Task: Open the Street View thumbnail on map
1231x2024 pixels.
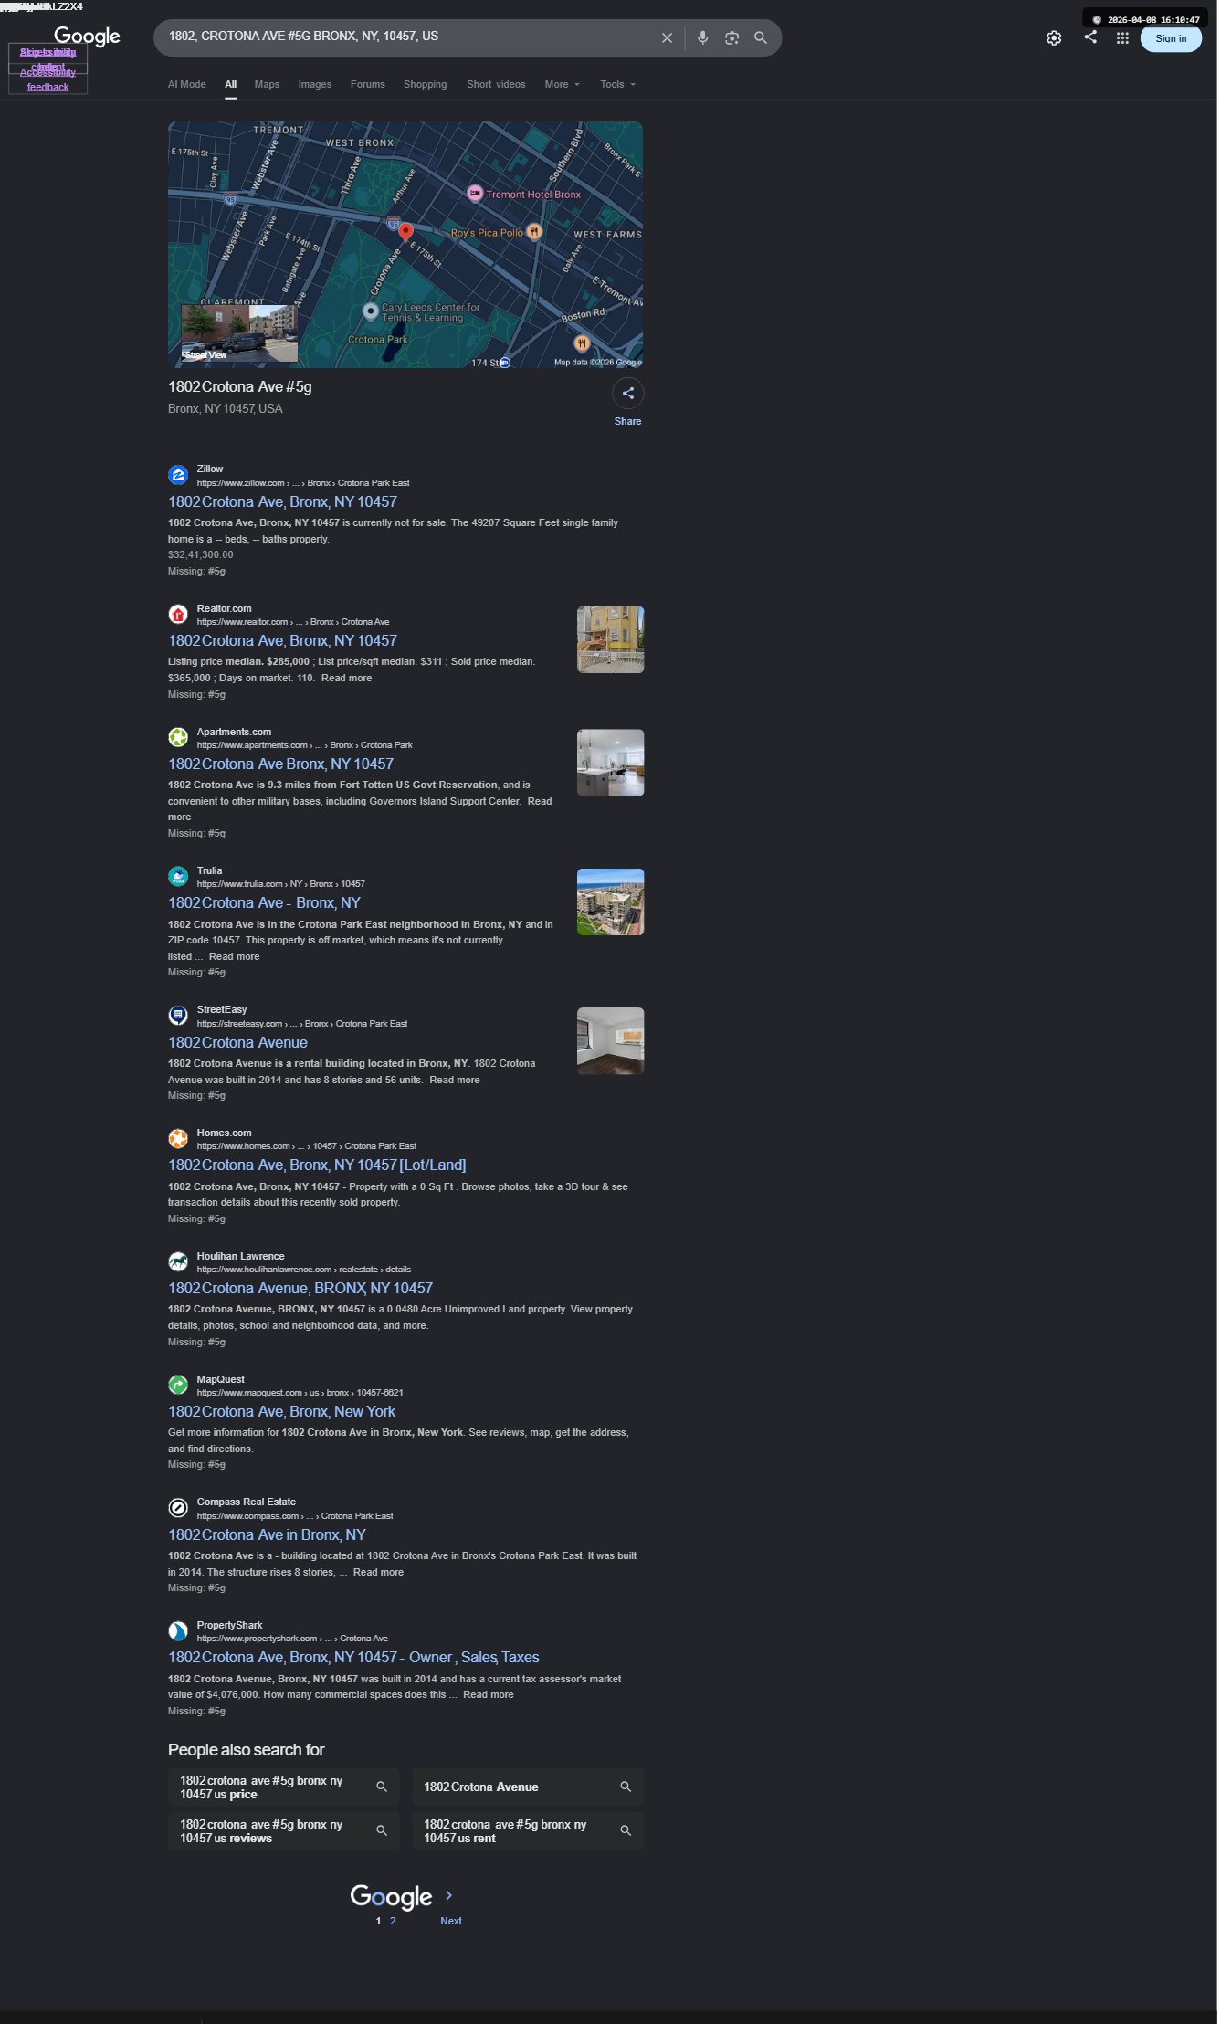Action: tap(239, 332)
